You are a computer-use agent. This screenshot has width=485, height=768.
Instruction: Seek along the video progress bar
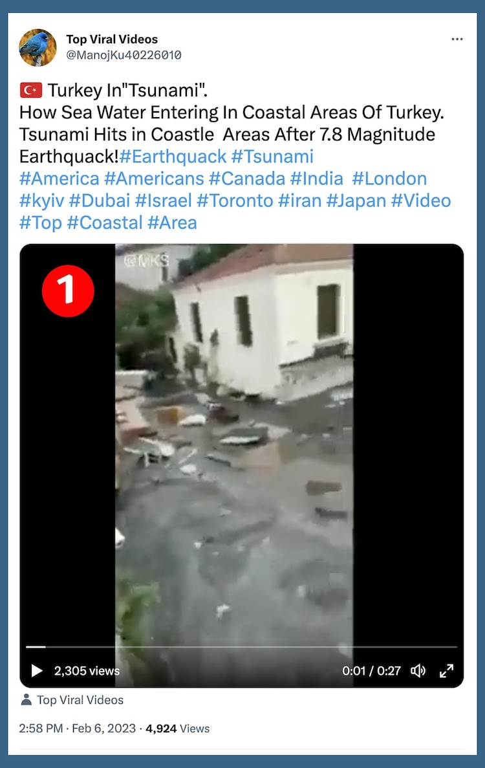[x=241, y=646]
